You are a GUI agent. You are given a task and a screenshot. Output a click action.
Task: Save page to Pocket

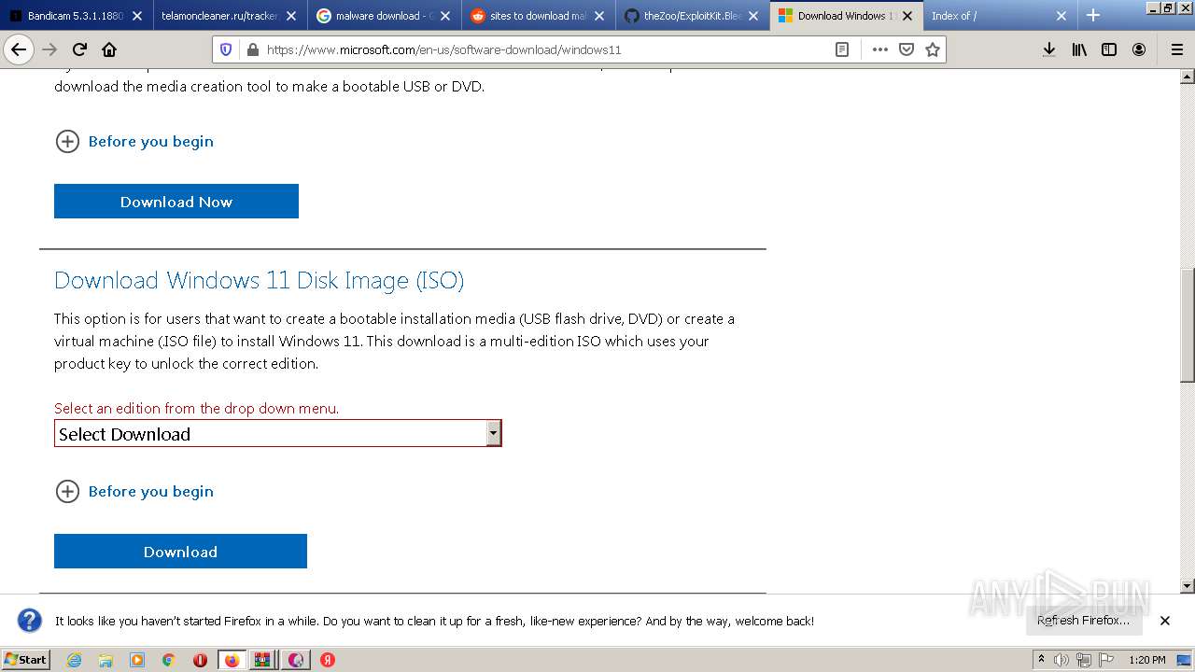point(906,49)
